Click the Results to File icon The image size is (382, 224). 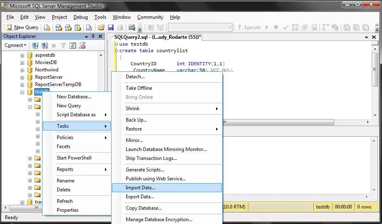[365, 27]
